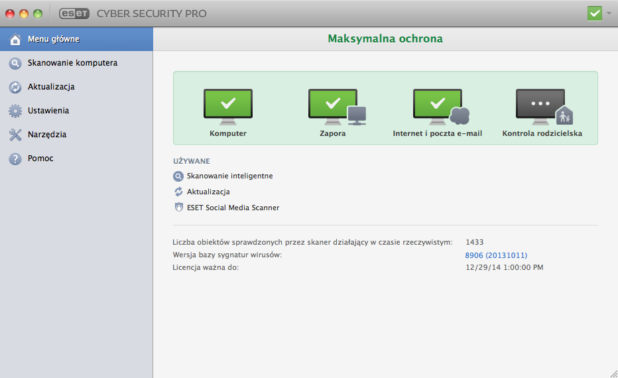Go to Aktualizacja in the sidebar
The width and height of the screenshot is (618, 378).
point(76,87)
